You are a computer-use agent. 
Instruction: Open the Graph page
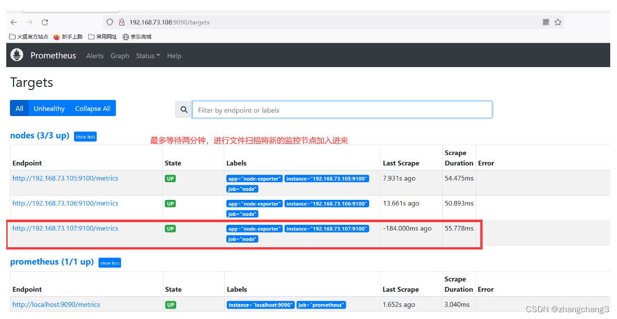point(119,56)
